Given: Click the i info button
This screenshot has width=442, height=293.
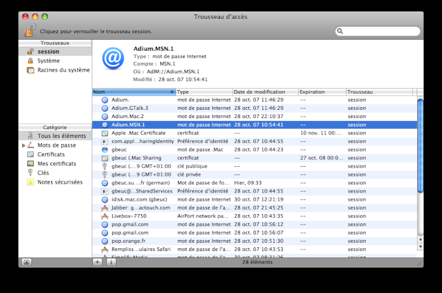Looking at the screenshot, I should click(x=111, y=262).
